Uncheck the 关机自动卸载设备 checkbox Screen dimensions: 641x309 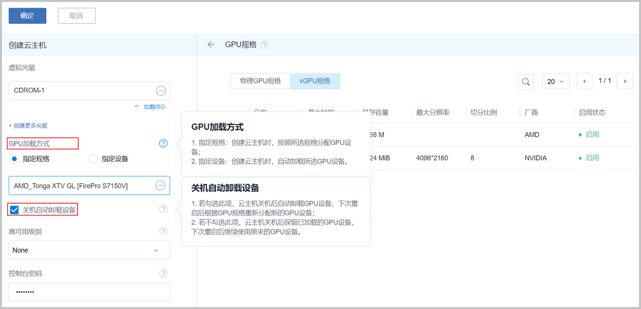coord(15,210)
